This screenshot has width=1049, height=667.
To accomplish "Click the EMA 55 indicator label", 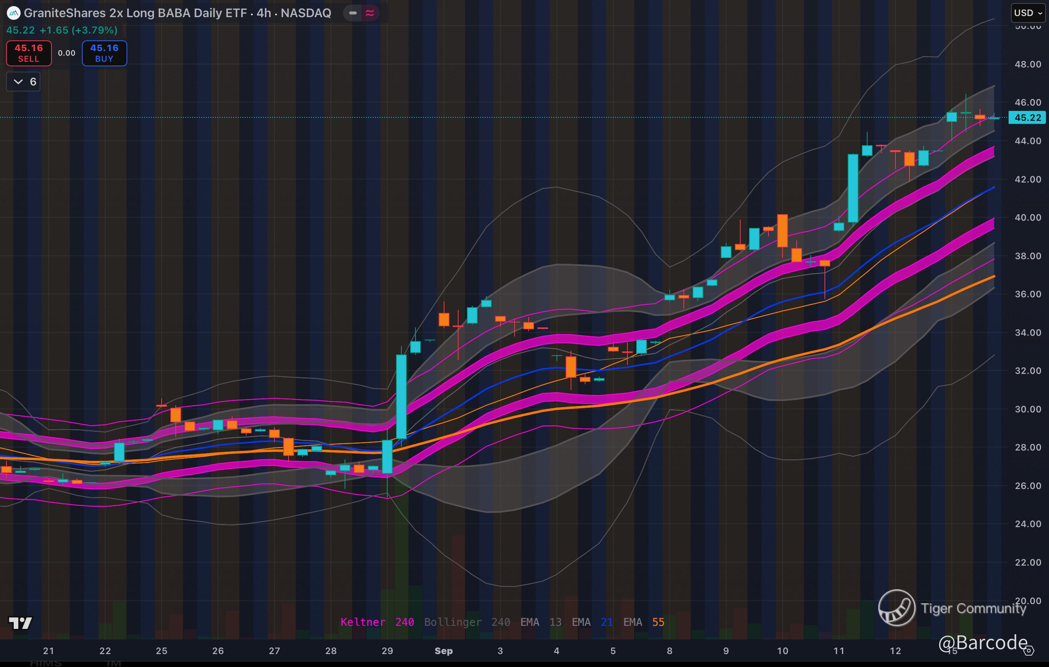I will [x=643, y=622].
